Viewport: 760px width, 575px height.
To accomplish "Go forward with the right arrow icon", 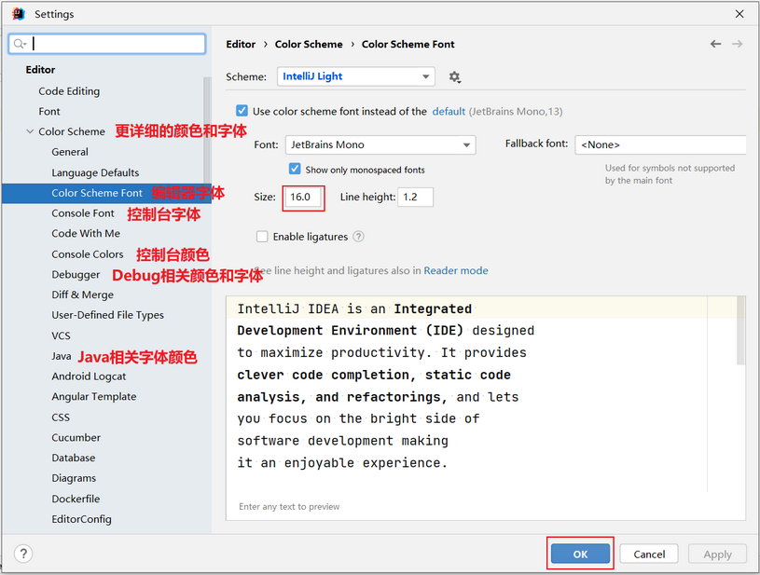I will coord(738,44).
